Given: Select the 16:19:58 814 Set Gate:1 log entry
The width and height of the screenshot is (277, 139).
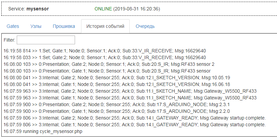Looking at the screenshot, I should tap(105, 51).
